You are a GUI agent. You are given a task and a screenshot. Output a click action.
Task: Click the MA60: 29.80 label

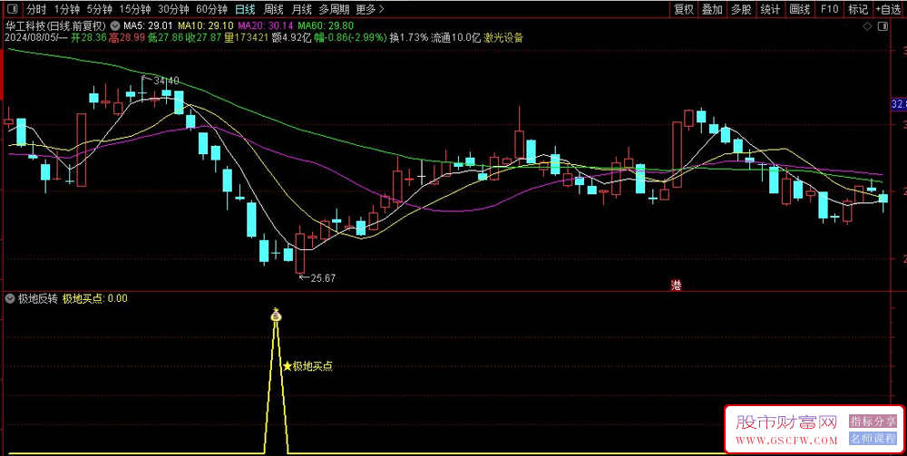pyautogui.click(x=326, y=26)
